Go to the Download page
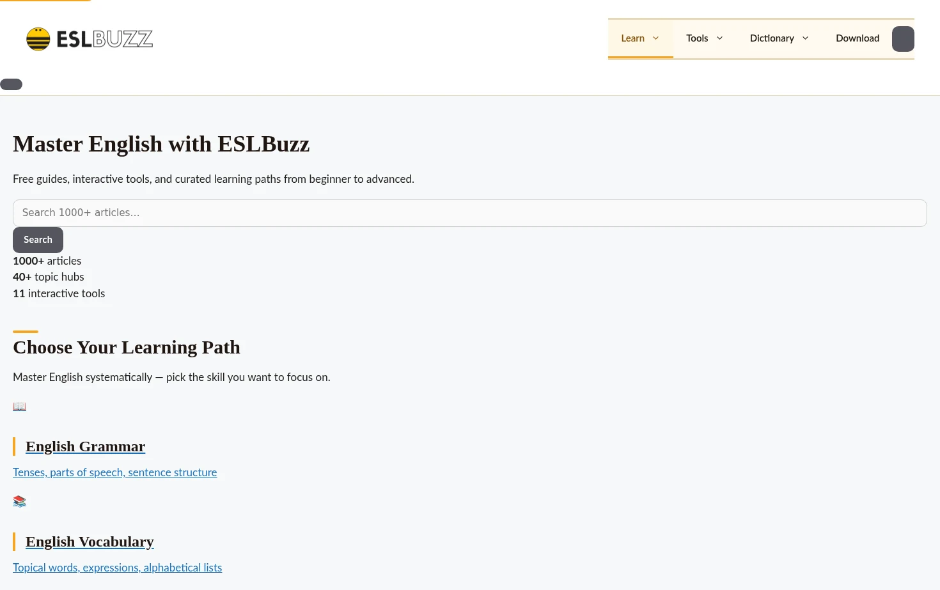This screenshot has width=940, height=590. pyautogui.click(x=858, y=38)
